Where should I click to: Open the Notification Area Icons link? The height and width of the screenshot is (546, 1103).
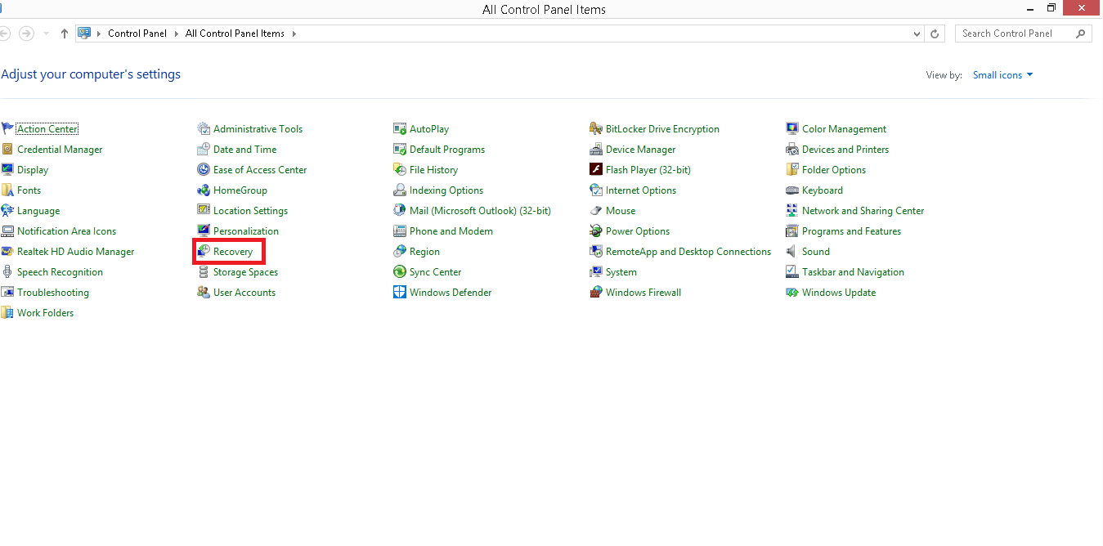click(67, 231)
